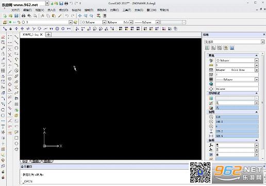Click the linestyle scale field showing 1
266x186 pixels.
click(x=237, y=75)
